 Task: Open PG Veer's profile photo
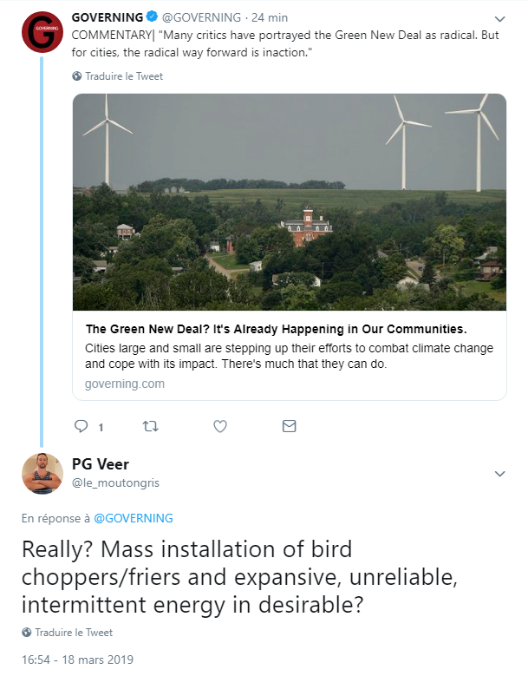pos(42,473)
